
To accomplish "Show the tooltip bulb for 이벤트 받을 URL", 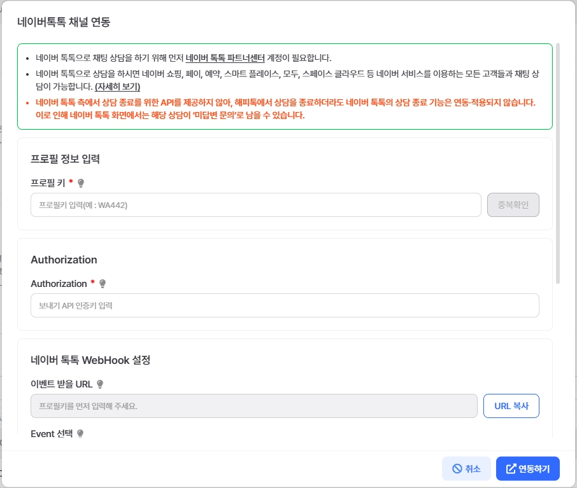I will 99,384.
